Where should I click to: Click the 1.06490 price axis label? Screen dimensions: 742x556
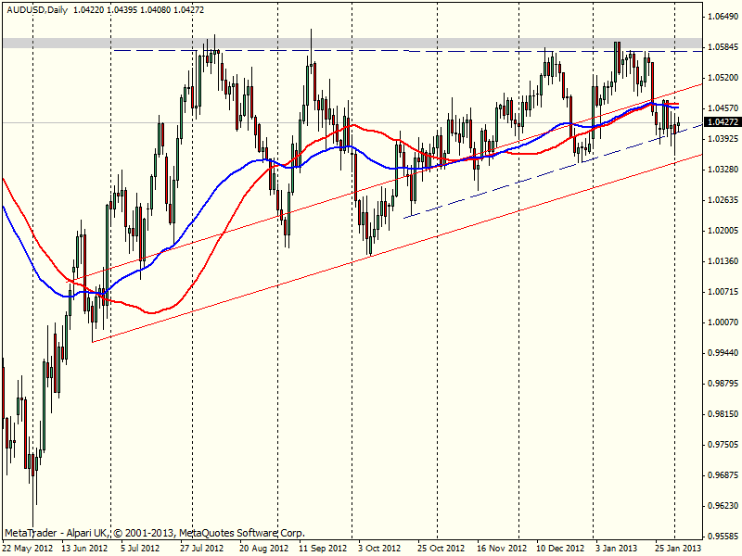click(722, 17)
